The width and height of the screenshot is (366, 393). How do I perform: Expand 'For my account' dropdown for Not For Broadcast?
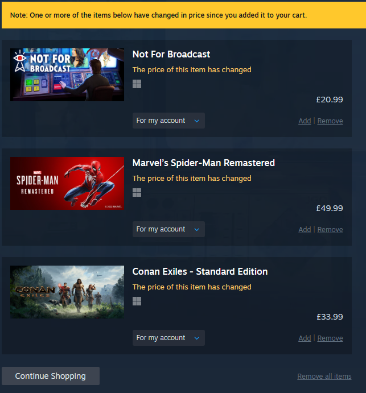pos(168,121)
